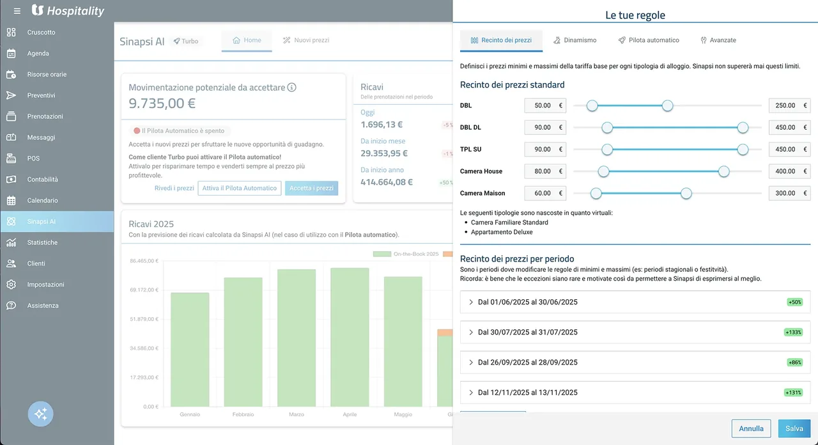Click the sparkle AI assistant floating button

point(41,414)
